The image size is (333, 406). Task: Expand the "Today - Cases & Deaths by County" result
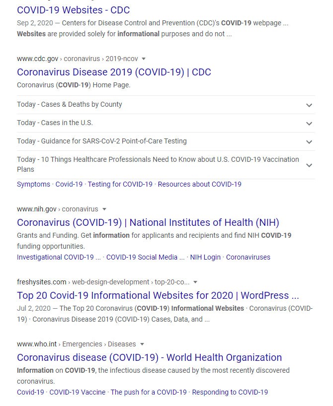(x=309, y=105)
